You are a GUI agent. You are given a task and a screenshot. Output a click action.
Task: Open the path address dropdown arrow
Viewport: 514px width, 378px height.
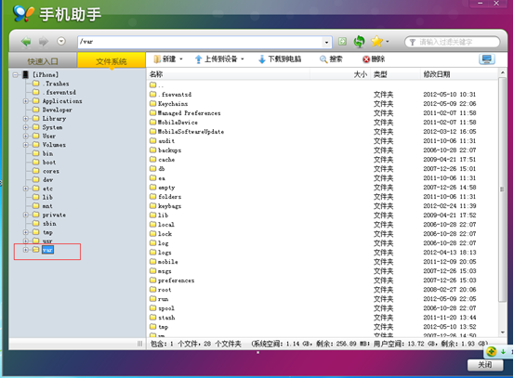(x=326, y=42)
